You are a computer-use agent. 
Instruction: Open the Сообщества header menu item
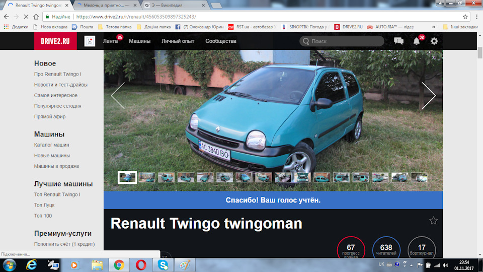(221, 41)
